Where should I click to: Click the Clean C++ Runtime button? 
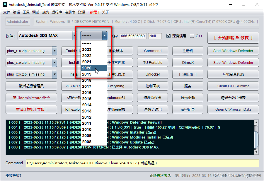(233, 86)
